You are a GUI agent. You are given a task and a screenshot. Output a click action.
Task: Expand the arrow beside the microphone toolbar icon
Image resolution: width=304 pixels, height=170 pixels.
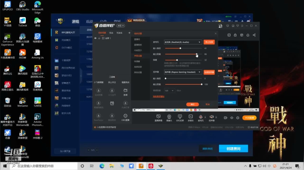(x=205, y=117)
